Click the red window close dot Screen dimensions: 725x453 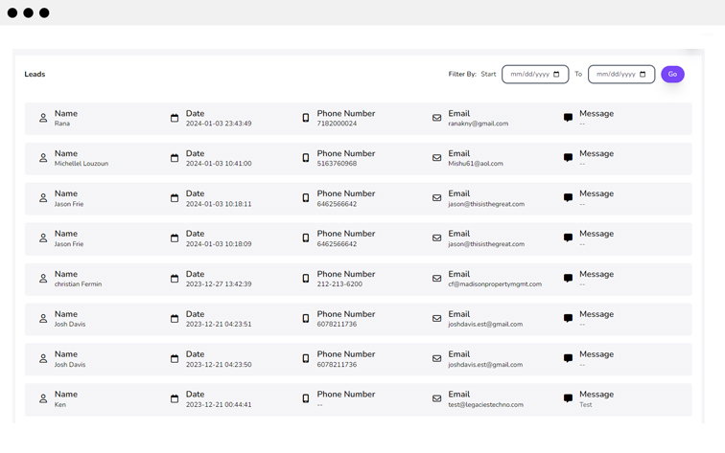click(12, 12)
